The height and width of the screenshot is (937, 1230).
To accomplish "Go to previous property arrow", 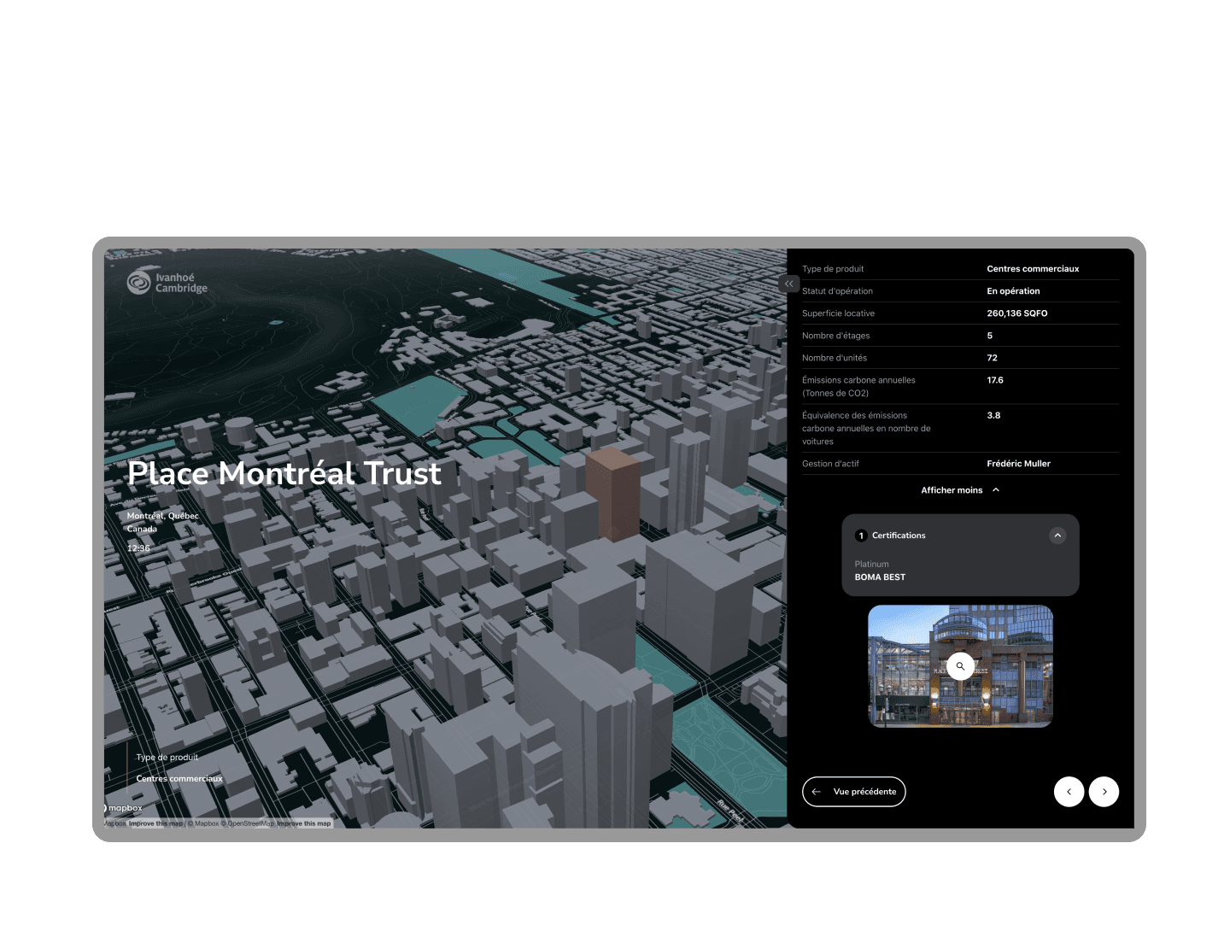I will click(x=1069, y=792).
